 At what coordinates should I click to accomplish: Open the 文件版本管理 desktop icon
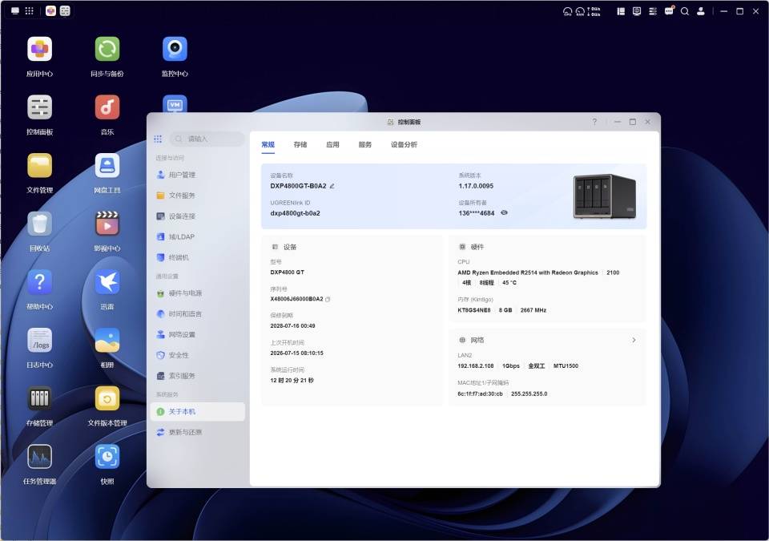(x=107, y=398)
